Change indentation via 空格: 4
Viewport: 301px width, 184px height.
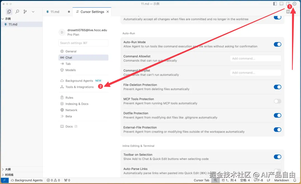point(245,180)
